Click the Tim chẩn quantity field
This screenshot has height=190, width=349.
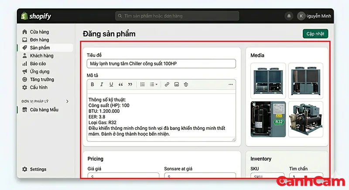point(306,176)
